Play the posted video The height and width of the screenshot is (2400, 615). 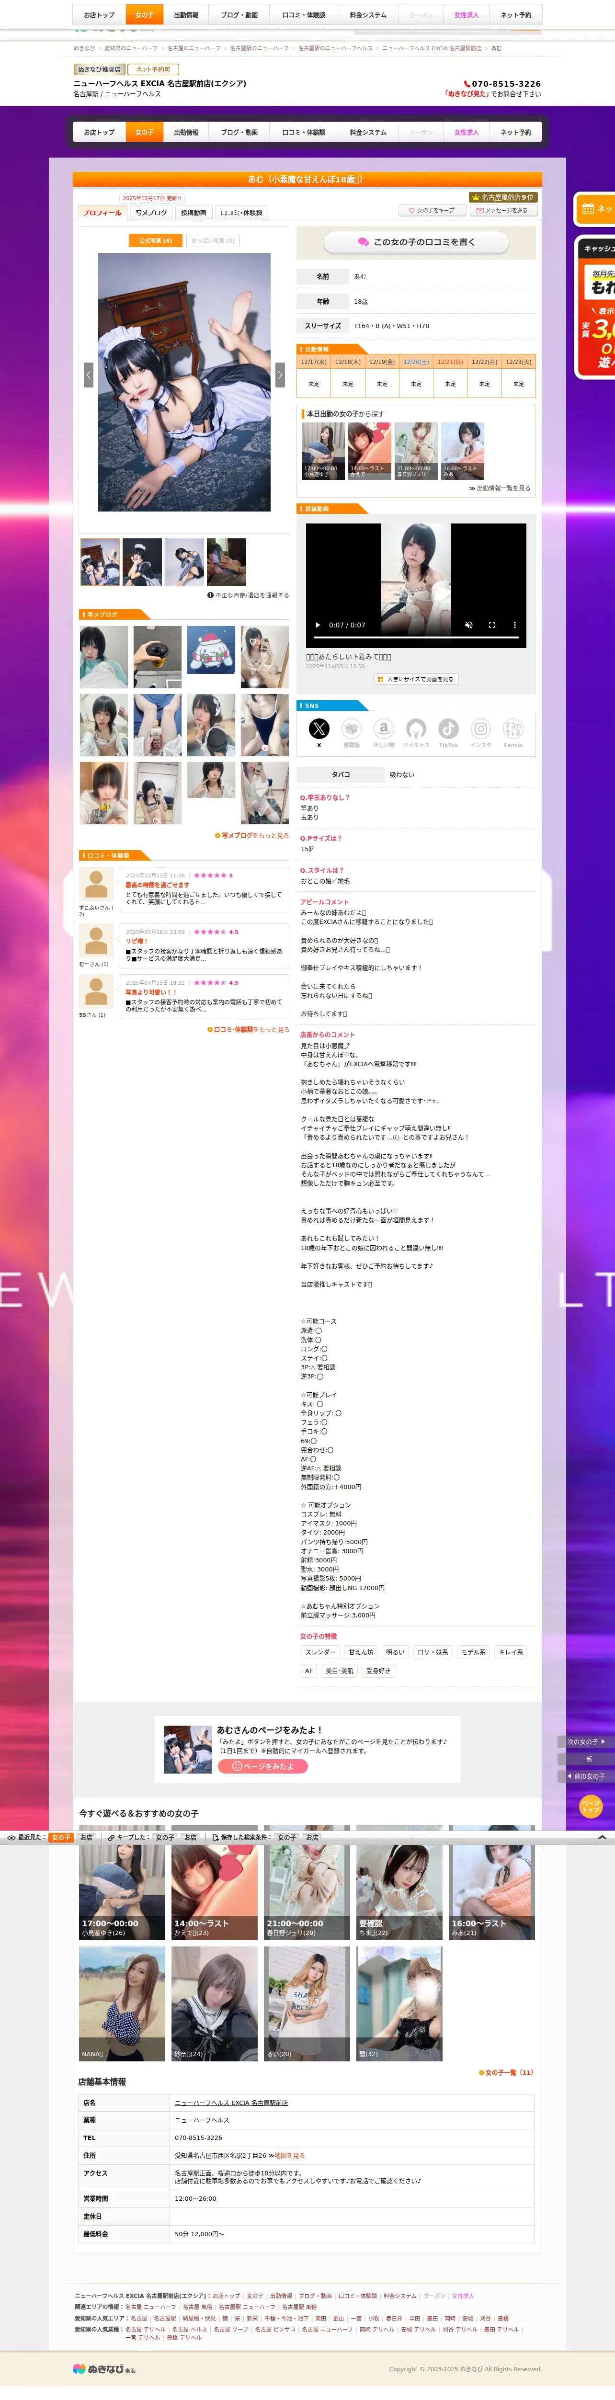[x=318, y=625]
